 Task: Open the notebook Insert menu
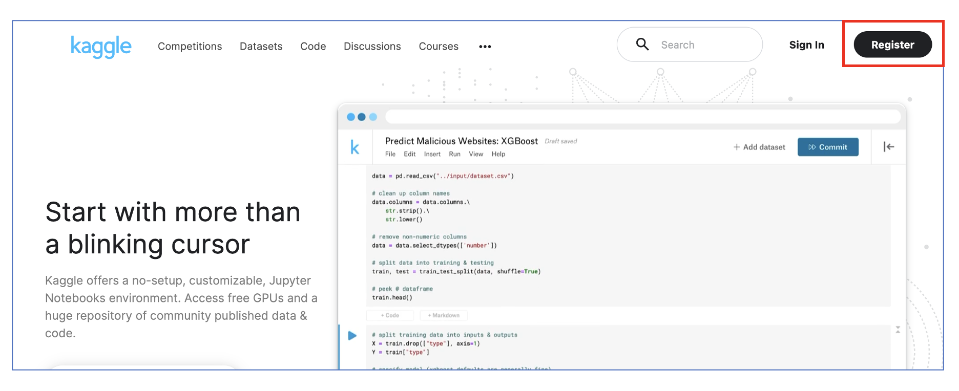coord(432,154)
